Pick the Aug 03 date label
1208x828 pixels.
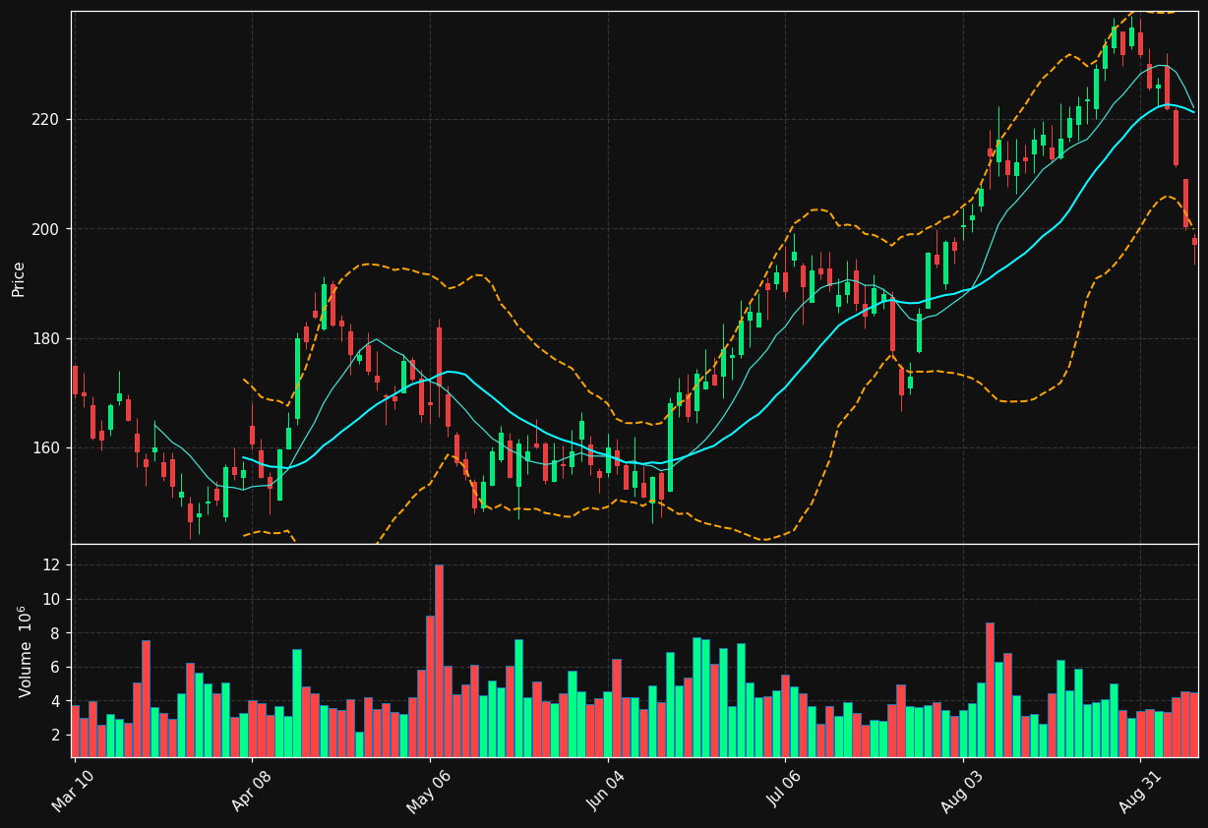[x=962, y=792]
